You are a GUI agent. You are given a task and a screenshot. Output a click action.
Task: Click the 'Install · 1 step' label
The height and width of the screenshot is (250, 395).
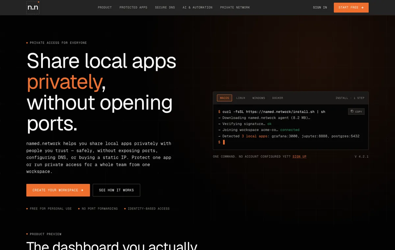pos(350,98)
